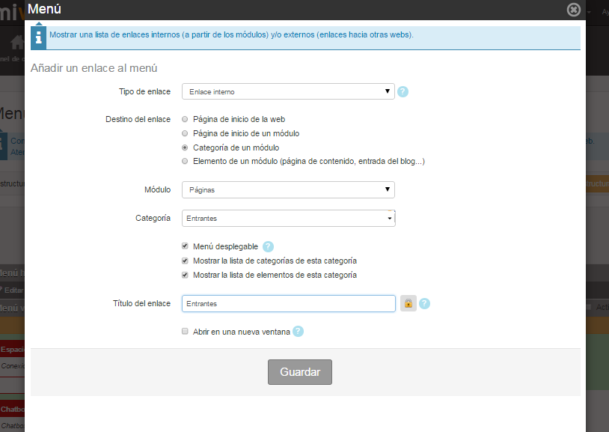The image size is (609, 432).
Task: Close the Menú dialog with X icon
Action: click(x=574, y=9)
